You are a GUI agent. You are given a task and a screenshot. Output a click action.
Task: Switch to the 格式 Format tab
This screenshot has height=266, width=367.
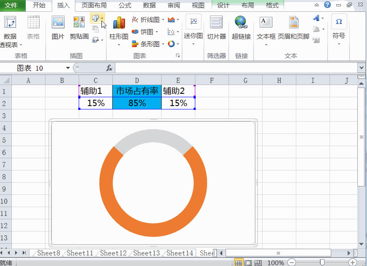coord(272,5)
